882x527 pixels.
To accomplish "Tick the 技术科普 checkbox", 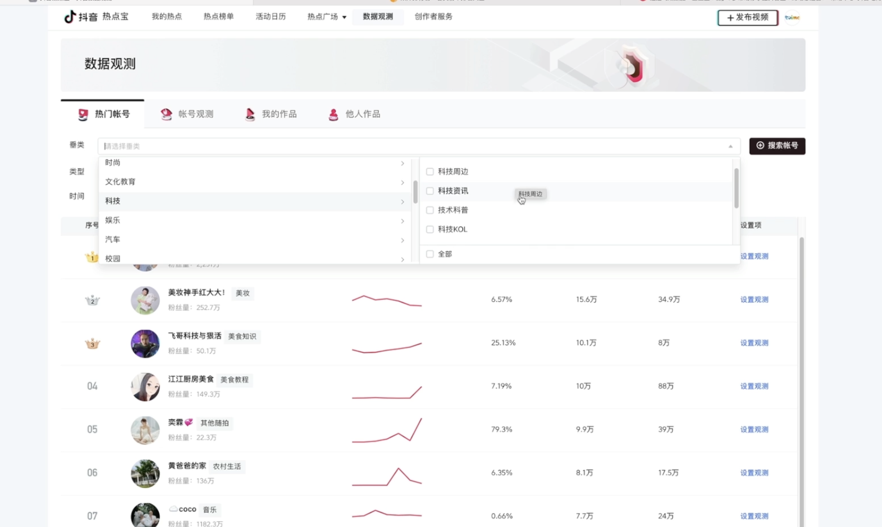I will click(x=430, y=210).
